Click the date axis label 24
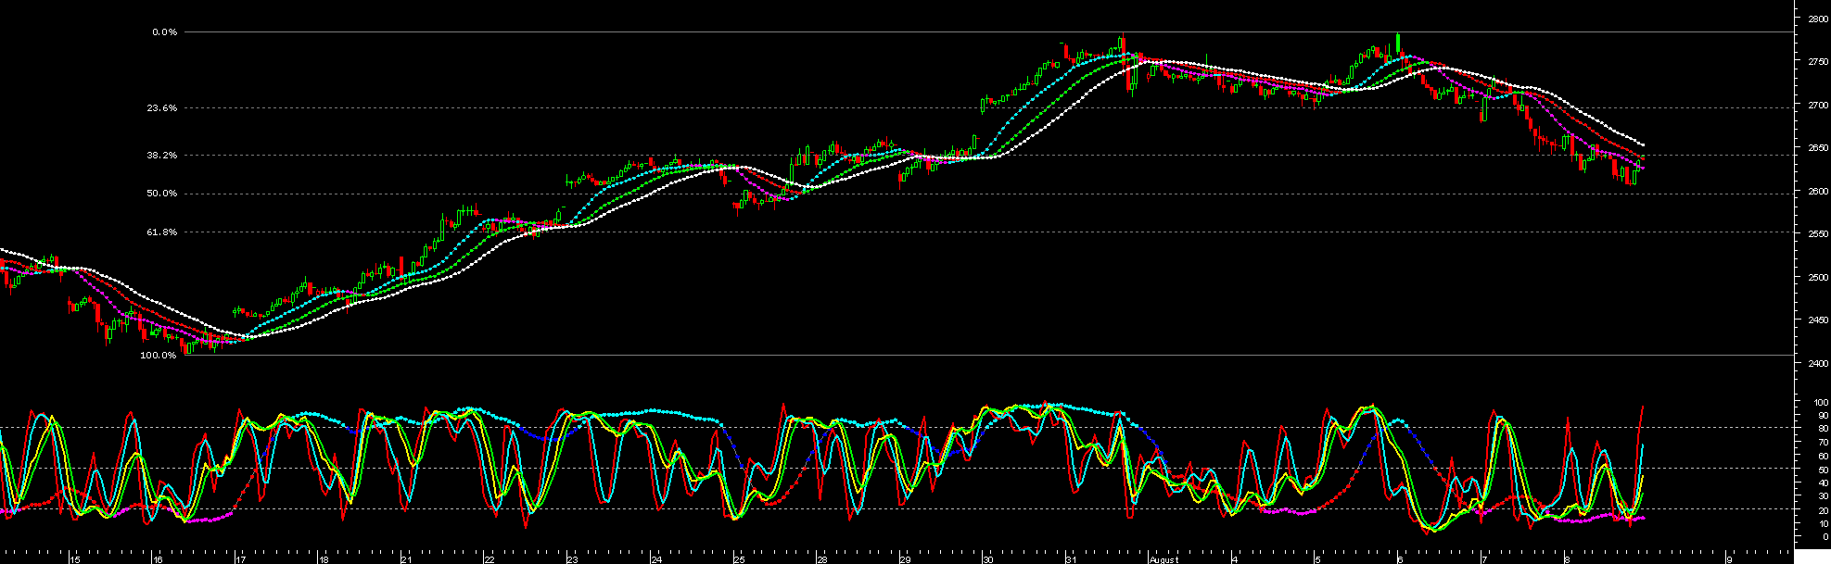The height and width of the screenshot is (564, 1831). point(655,559)
